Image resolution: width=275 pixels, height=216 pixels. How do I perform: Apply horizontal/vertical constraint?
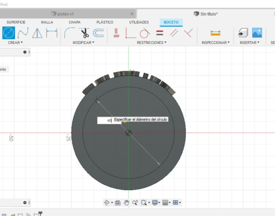(131, 33)
